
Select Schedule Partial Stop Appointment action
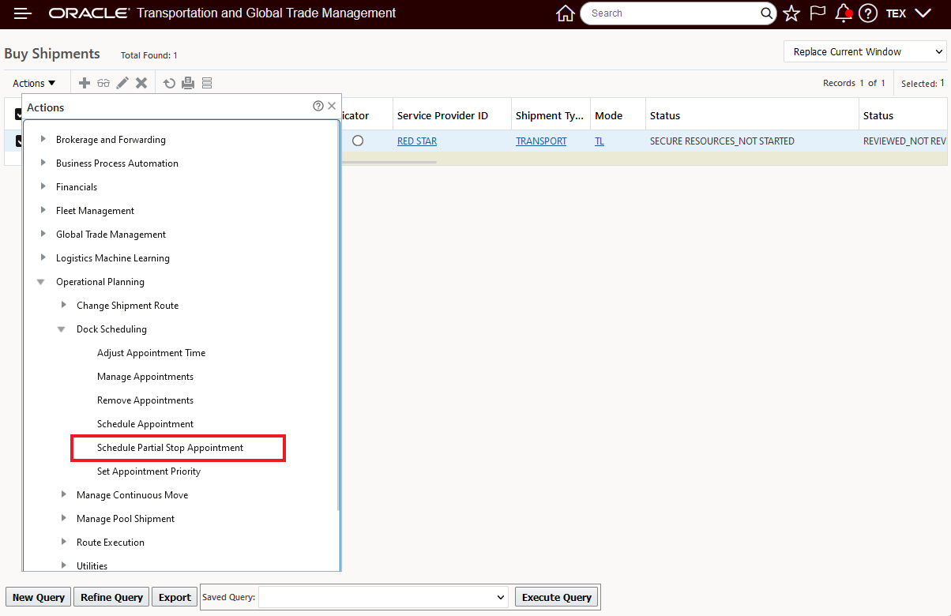tap(170, 448)
